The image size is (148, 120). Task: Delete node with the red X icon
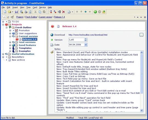64,12
